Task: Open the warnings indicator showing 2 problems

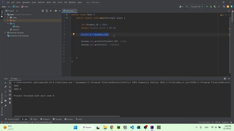Action: point(222,15)
